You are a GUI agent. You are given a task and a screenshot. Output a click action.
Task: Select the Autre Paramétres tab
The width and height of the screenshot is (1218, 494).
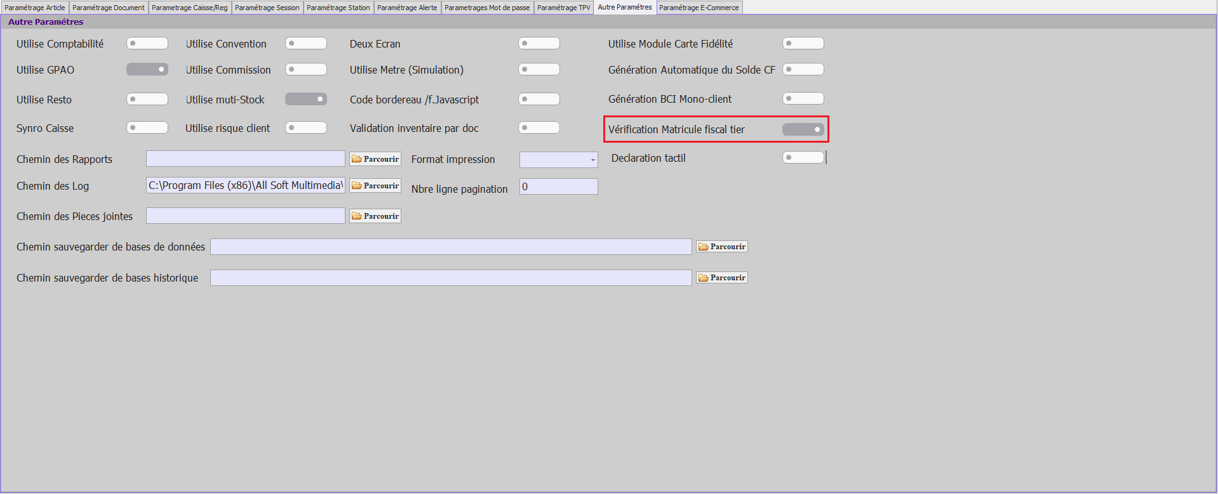pyautogui.click(x=625, y=7)
